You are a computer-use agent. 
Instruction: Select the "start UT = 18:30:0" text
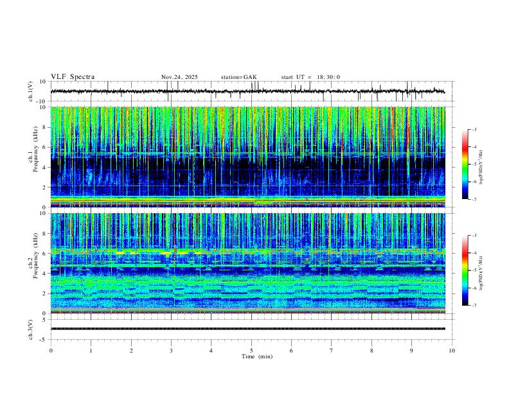(310, 77)
